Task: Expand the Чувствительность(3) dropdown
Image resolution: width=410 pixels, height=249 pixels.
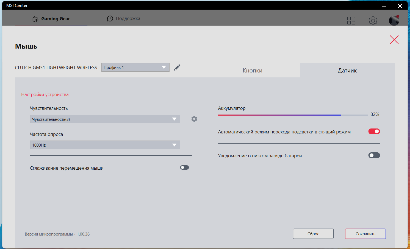Action: pyautogui.click(x=105, y=119)
